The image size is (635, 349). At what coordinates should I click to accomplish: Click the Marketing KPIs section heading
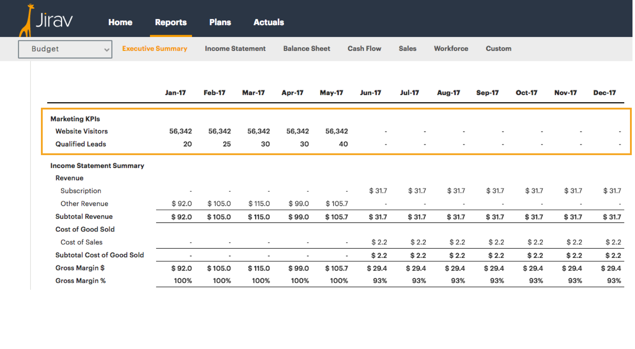tap(75, 119)
